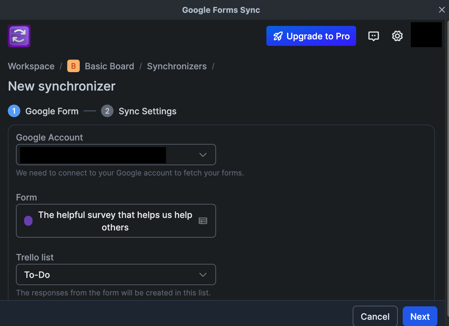Click the orange B board icon
This screenshot has width=449, height=326.
coord(73,66)
